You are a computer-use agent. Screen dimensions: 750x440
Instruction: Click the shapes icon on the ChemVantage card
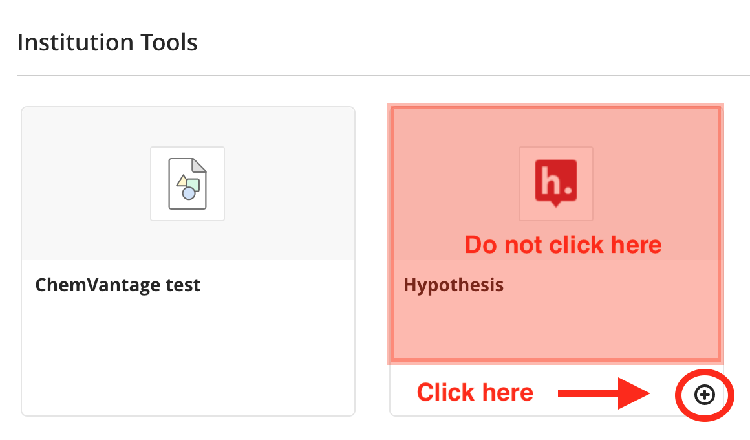(x=187, y=183)
